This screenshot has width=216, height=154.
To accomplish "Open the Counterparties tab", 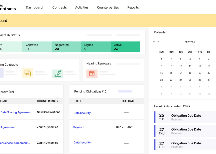I will click(108, 7).
